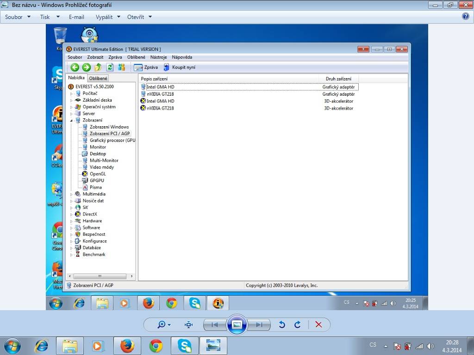Rotate the photo clockwise

click(298, 324)
